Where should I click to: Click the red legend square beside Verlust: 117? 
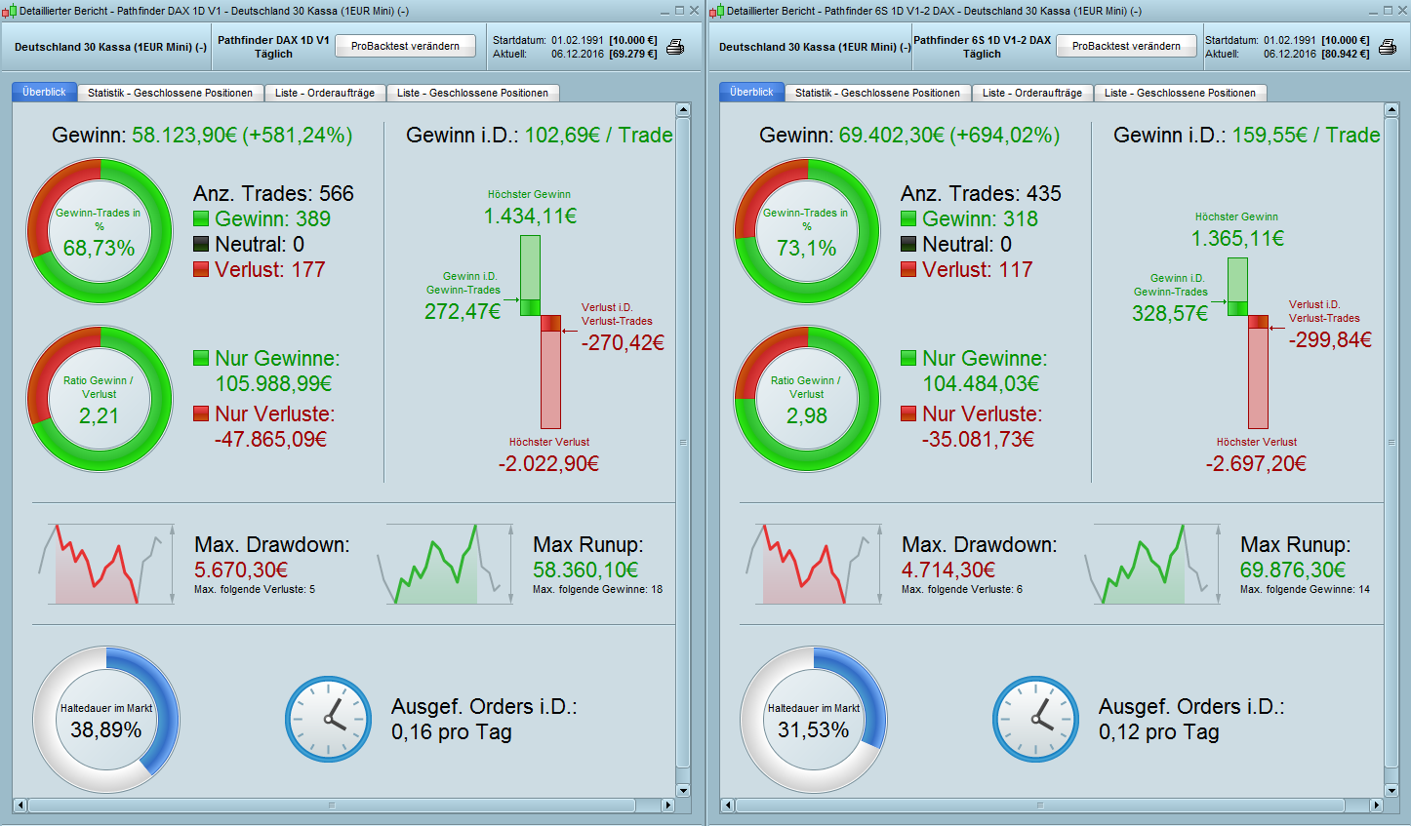coord(908,270)
